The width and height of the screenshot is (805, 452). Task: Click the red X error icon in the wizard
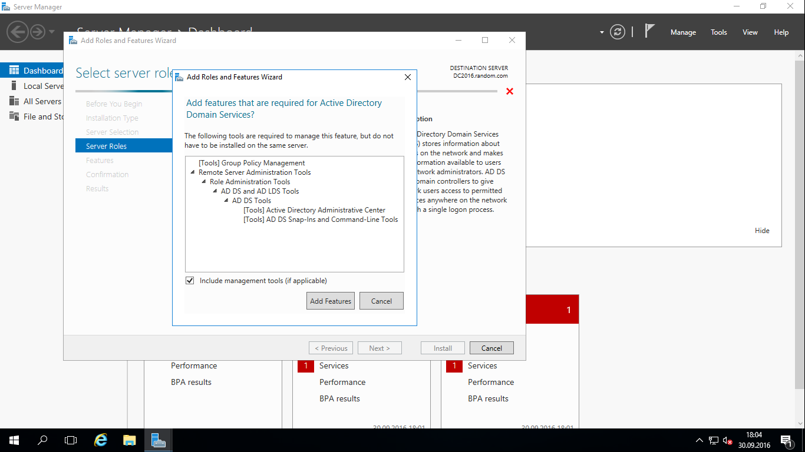click(510, 91)
